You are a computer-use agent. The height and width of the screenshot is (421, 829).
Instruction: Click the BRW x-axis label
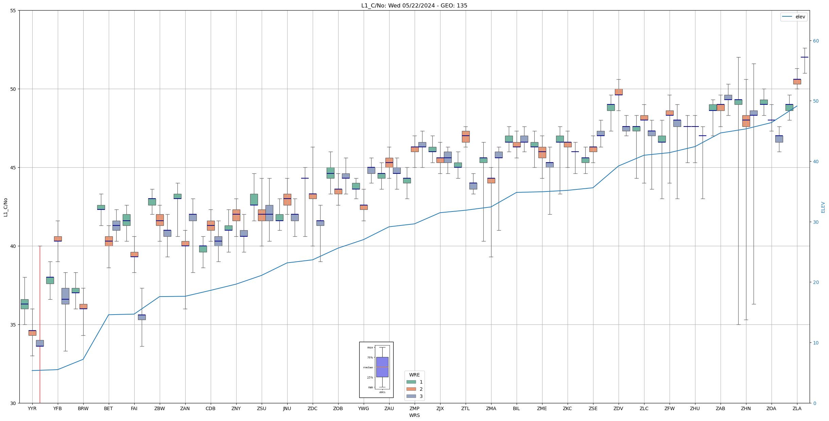[83, 408]
